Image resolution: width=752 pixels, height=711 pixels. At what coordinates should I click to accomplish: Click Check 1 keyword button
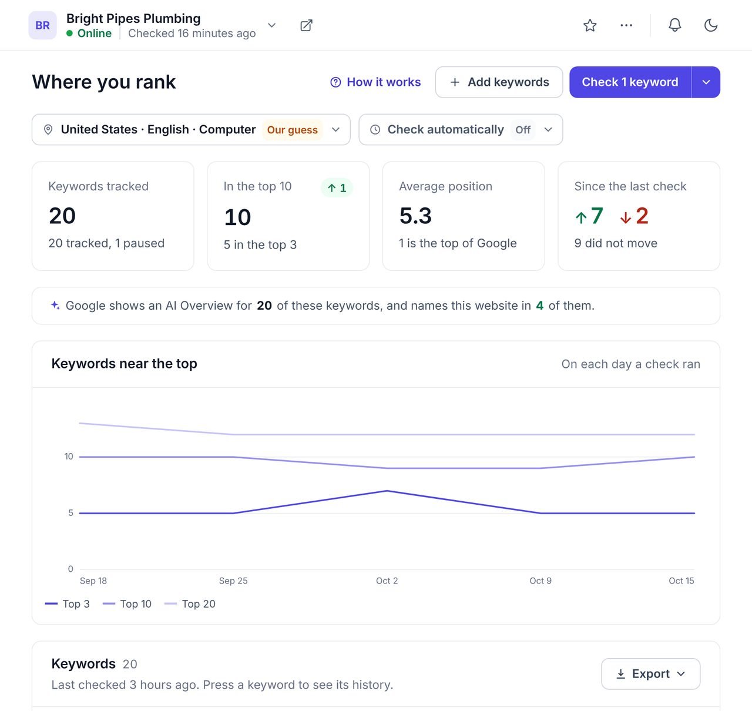click(630, 82)
